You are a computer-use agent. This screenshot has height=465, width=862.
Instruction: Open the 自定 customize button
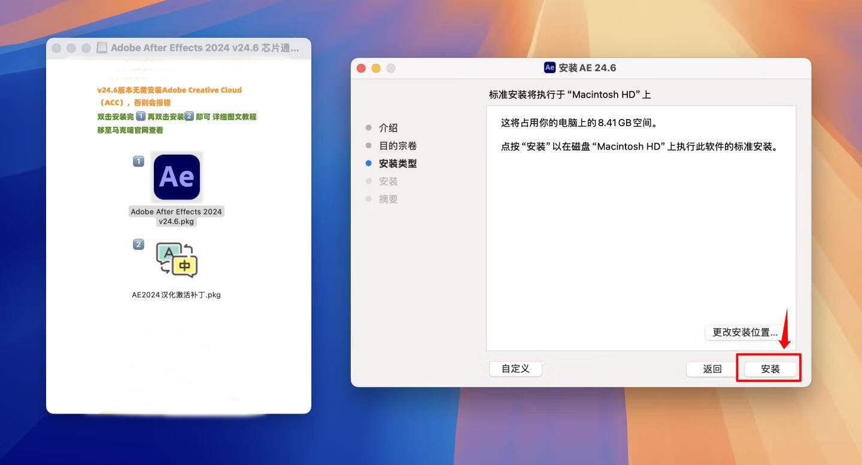[x=515, y=369]
